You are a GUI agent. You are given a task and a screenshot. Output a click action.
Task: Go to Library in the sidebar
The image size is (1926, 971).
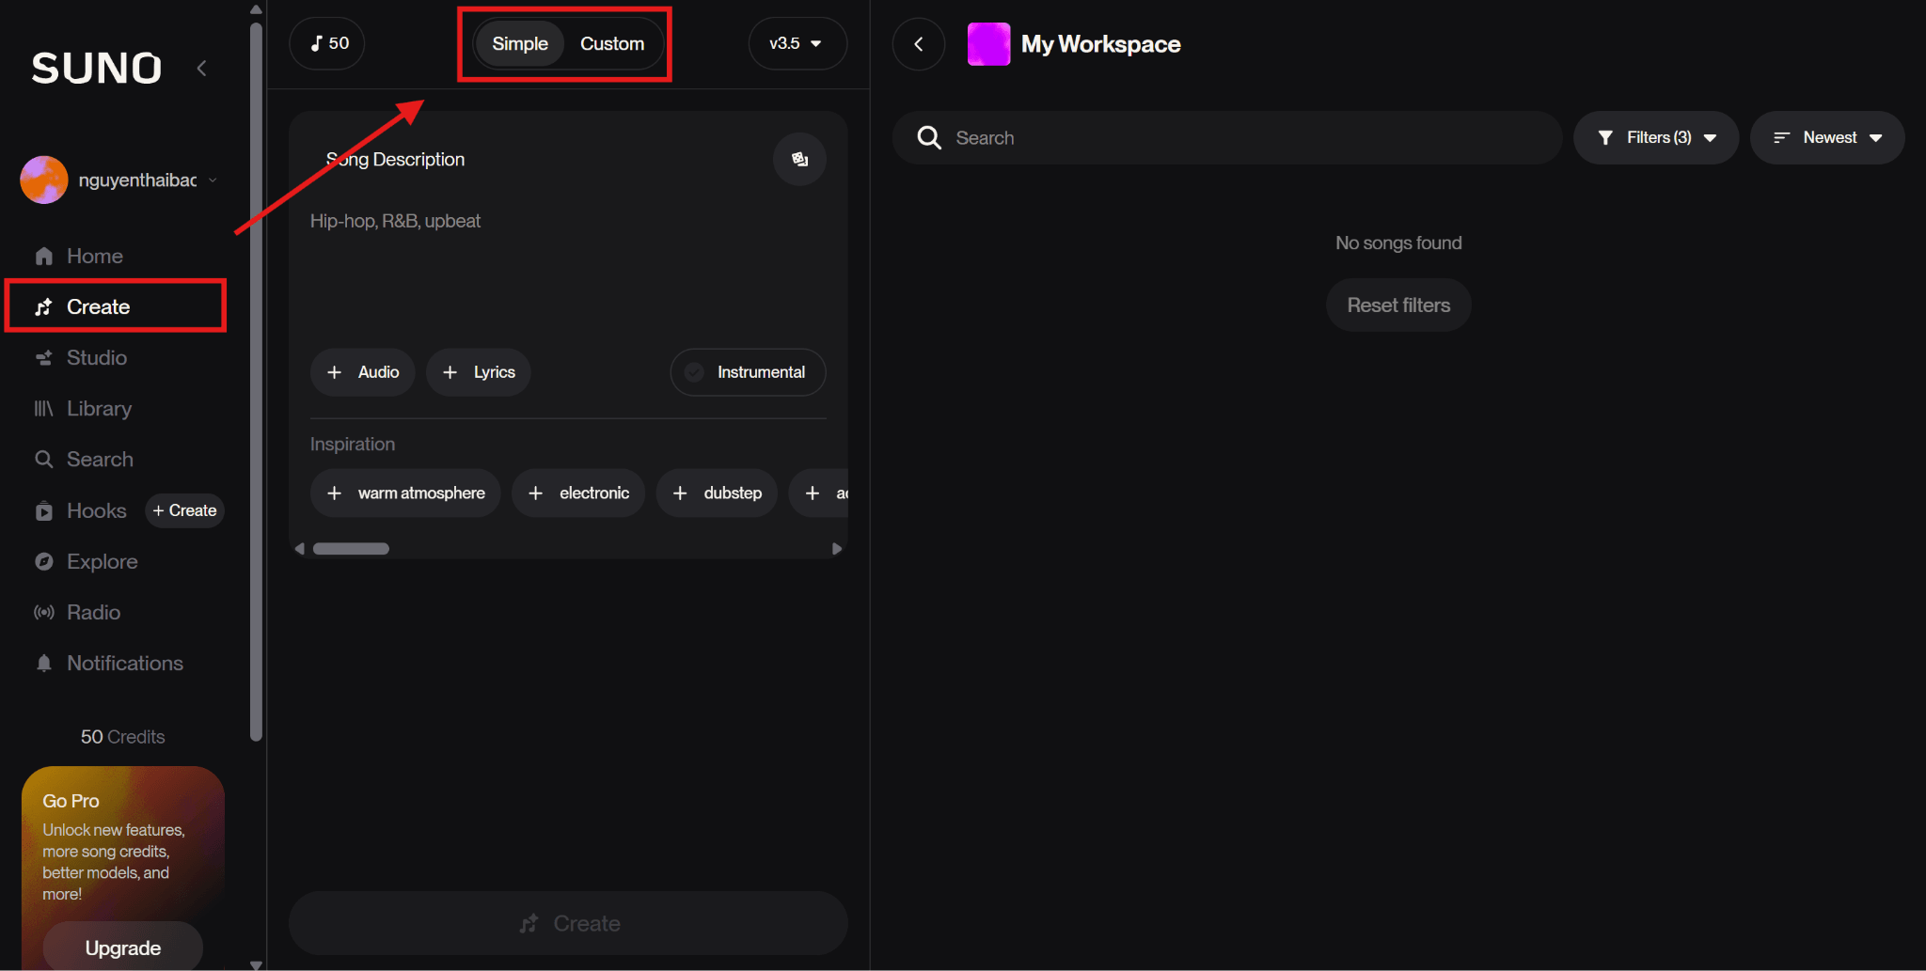(x=99, y=408)
